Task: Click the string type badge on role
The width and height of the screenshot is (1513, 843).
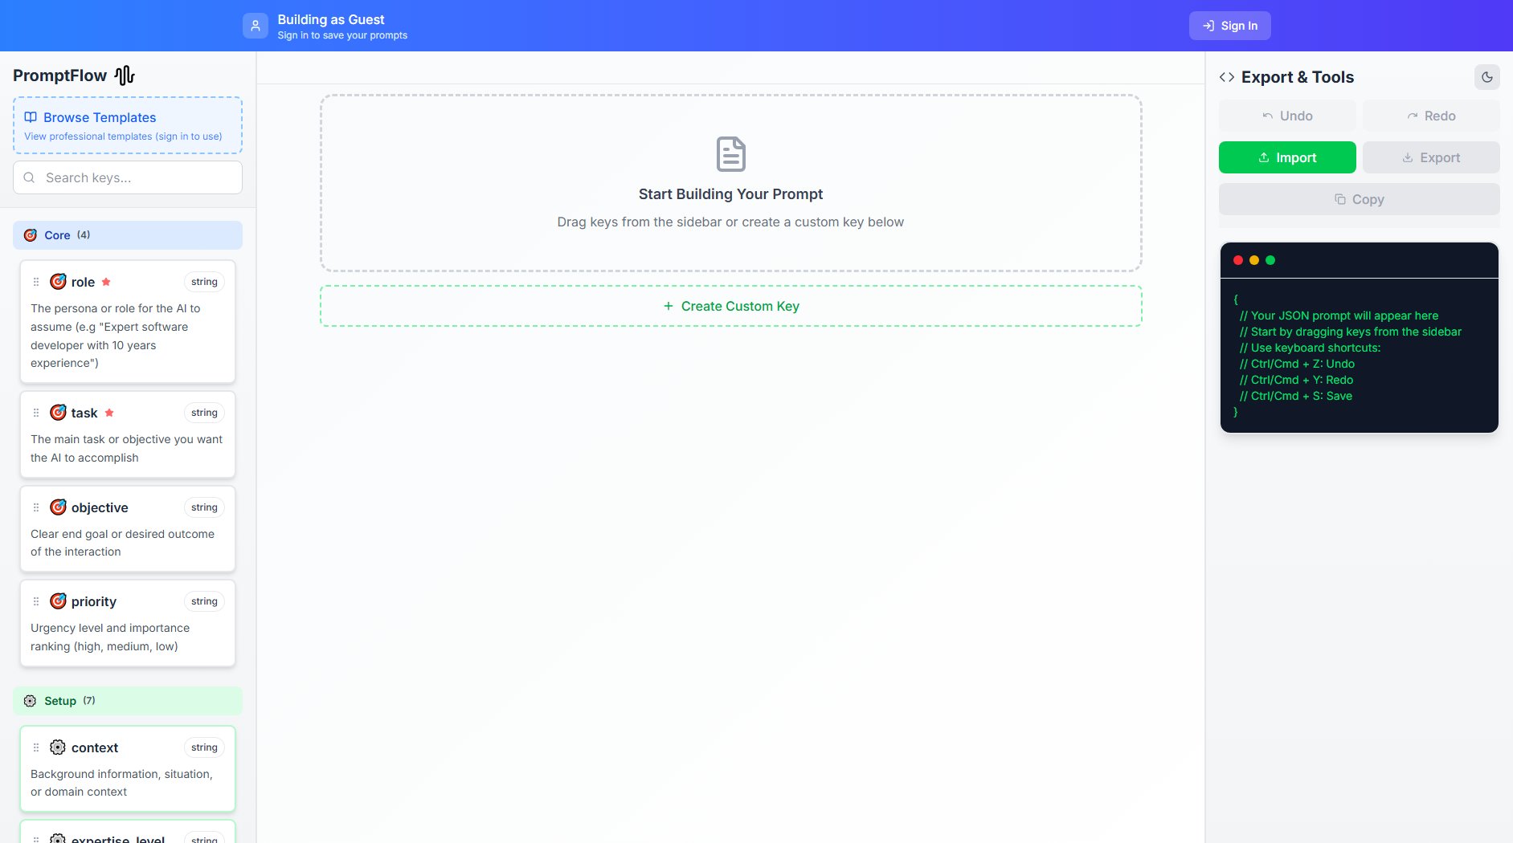Action: pyautogui.click(x=204, y=282)
